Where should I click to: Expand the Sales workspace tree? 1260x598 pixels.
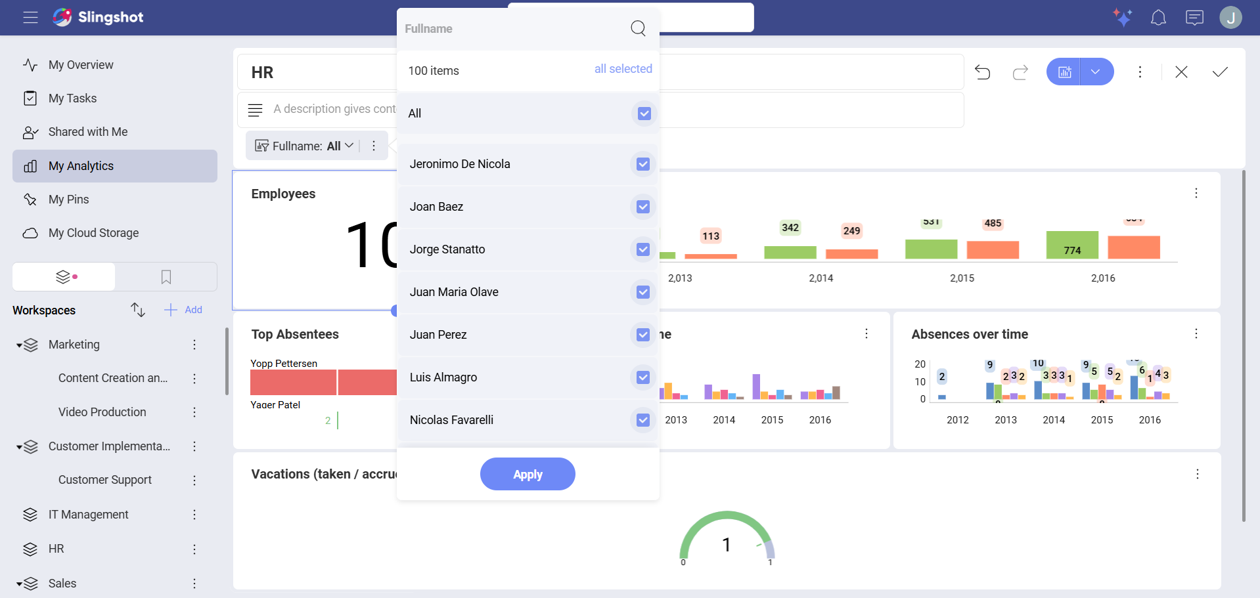20,584
